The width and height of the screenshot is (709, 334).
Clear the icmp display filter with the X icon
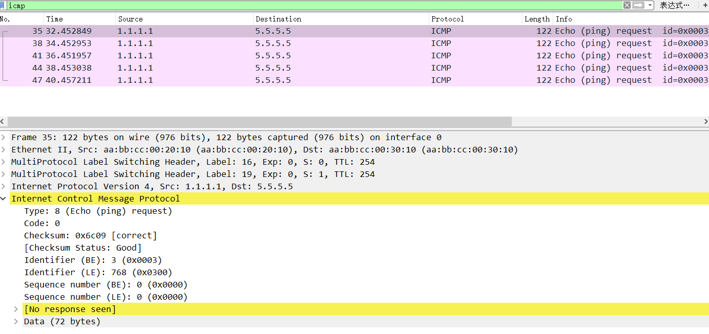tap(627, 5)
